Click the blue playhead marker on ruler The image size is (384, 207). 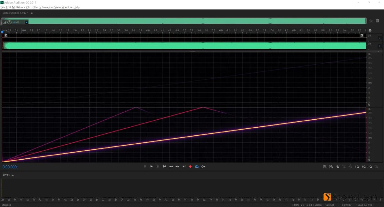pyautogui.click(x=2, y=32)
